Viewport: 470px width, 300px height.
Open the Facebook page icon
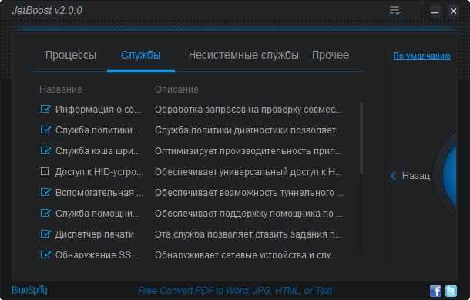(435, 291)
